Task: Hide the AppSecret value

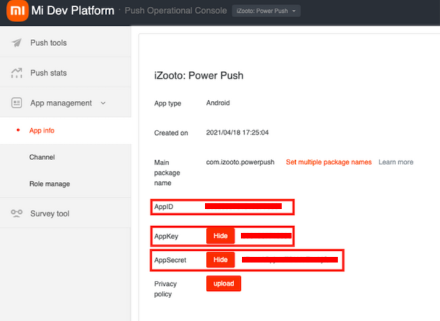Action: [x=220, y=259]
